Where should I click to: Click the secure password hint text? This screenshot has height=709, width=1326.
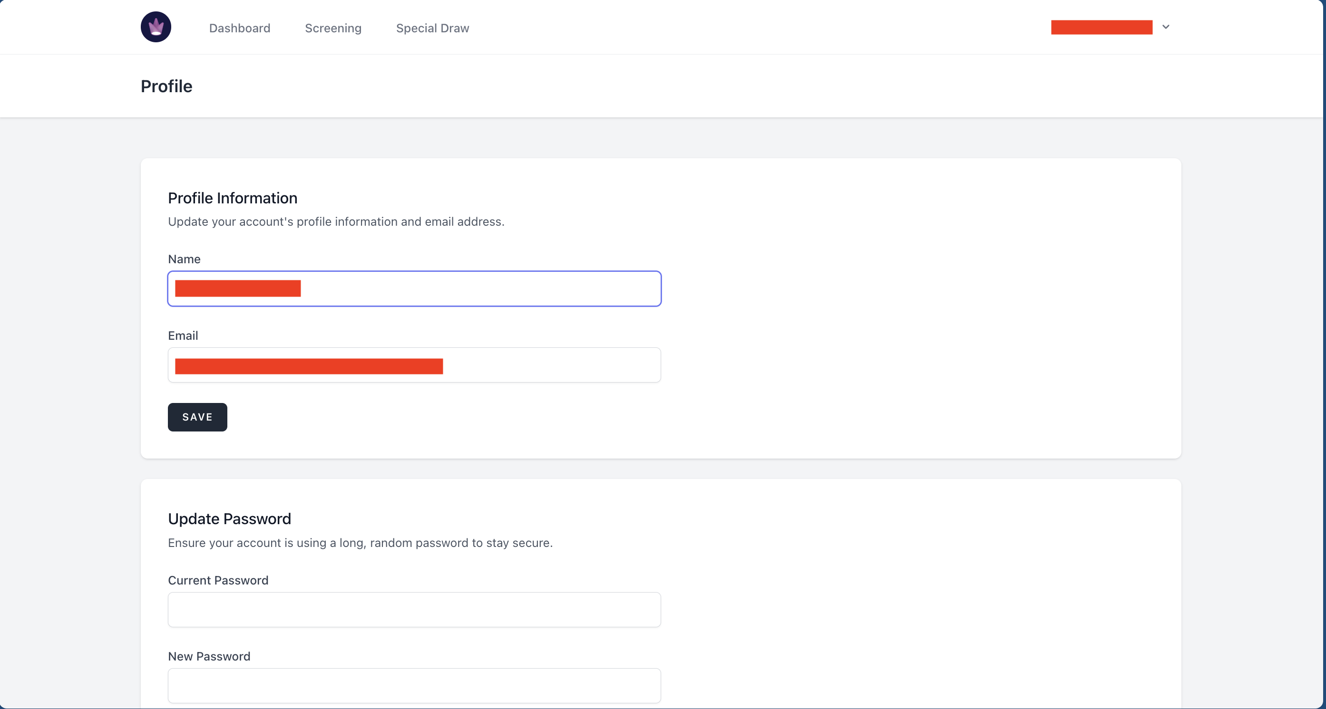pyautogui.click(x=360, y=543)
